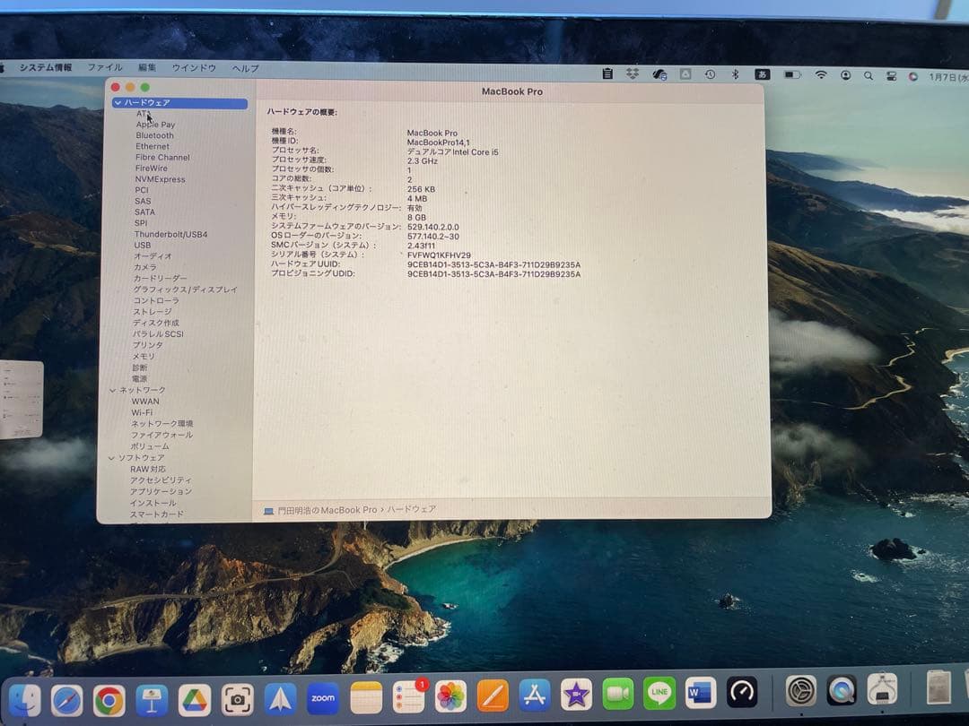Open Spotlight search from the menu bar
The width and height of the screenshot is (969, 726).
[x=869, y=75]
